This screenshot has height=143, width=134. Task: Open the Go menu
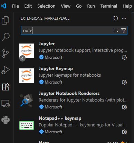(x=79, y=6)
